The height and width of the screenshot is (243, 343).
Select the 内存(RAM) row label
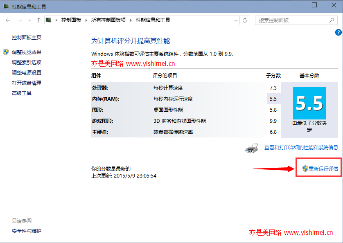(106, 99)
